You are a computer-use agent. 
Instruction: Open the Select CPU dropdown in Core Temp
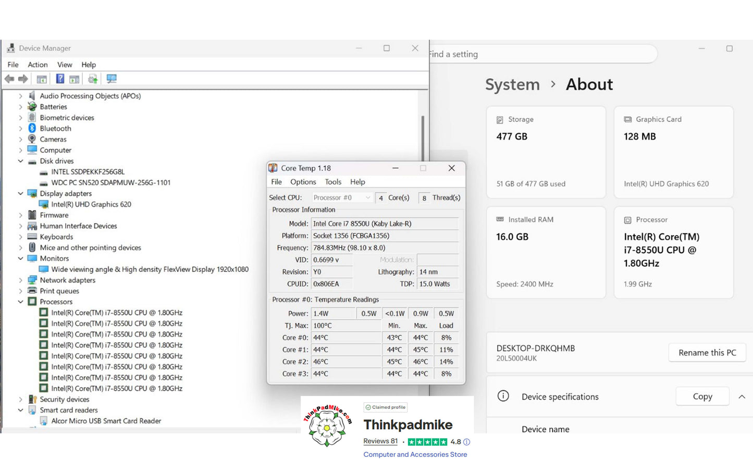(x=342, y=198)
